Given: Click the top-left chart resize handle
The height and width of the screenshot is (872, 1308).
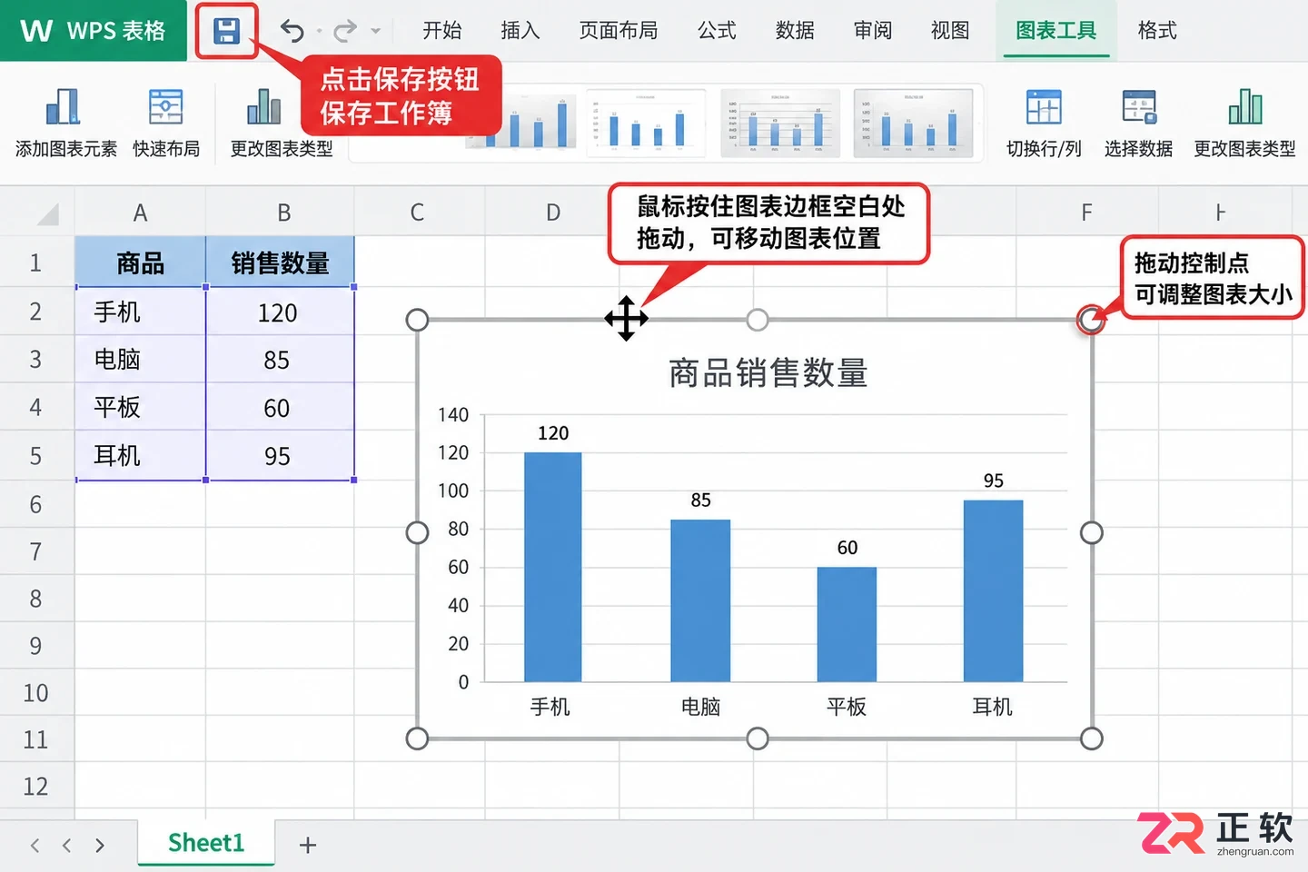Looking at the screenshot, I should [417, 320].
